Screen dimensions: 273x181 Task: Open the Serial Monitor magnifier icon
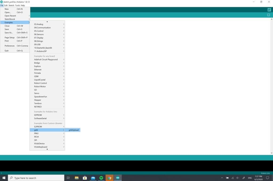tap(269, 10)
